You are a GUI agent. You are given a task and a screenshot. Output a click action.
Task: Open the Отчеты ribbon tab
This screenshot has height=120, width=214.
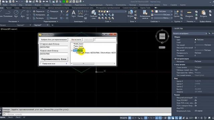click(42, 8)
